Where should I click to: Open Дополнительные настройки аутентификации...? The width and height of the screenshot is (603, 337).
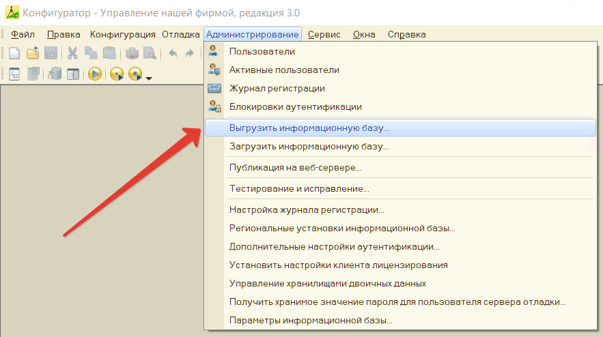click(400, 247)
